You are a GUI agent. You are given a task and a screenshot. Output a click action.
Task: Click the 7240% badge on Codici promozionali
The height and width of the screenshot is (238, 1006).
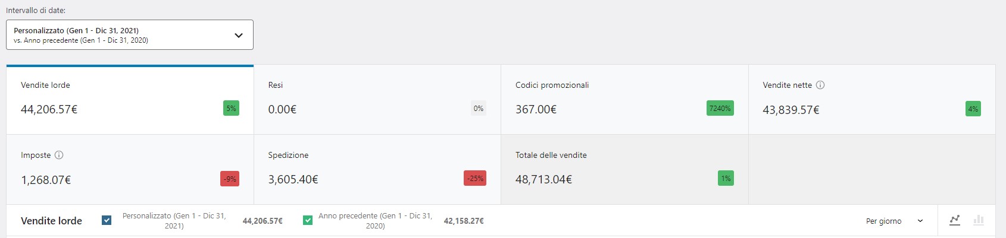(720, 108)
